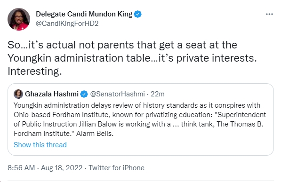Open the quoted tweet text about Fordham Institute
281x182 pixels.
click(x=140, y=119)
